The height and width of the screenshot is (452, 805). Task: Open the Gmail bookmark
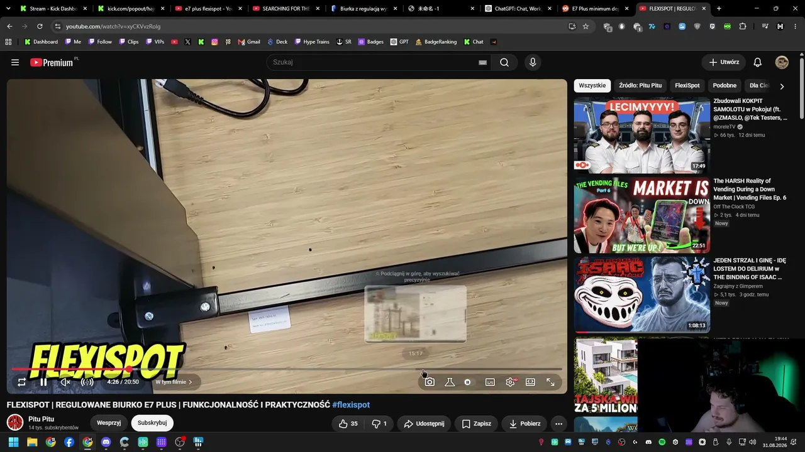tap(249, 42)
